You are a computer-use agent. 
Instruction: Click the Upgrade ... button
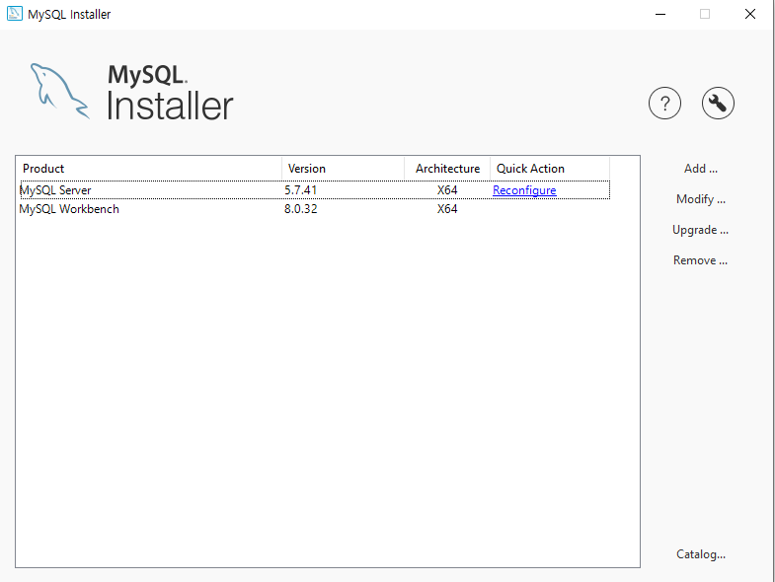700,230
